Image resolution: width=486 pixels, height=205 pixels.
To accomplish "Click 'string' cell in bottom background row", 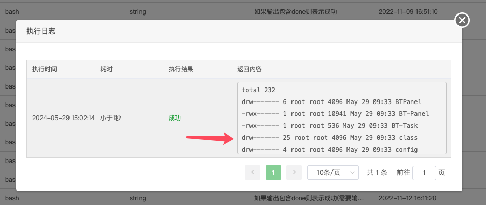I will 137,198.
